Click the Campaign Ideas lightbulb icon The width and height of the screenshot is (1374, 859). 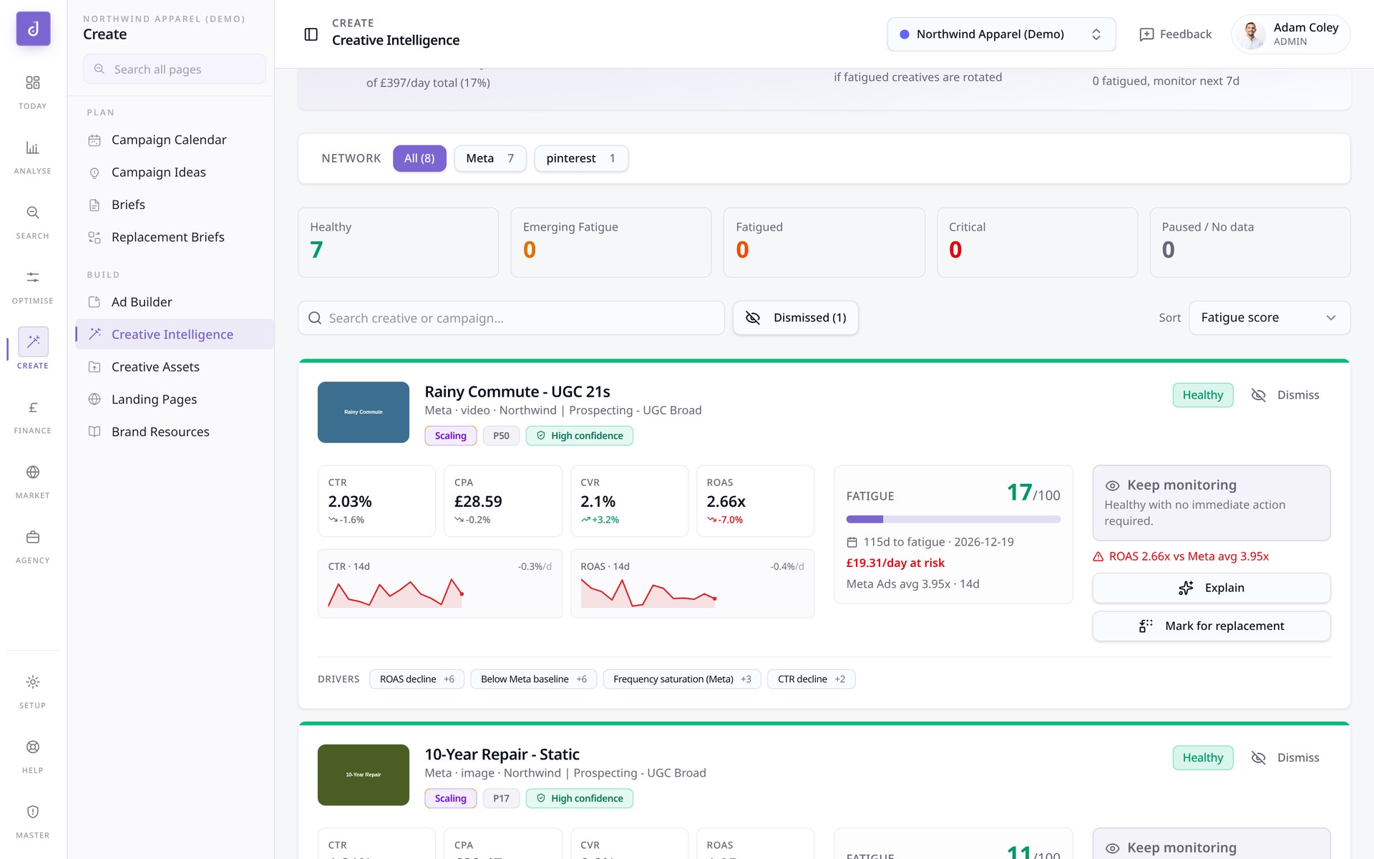click(x=94, y=173)
